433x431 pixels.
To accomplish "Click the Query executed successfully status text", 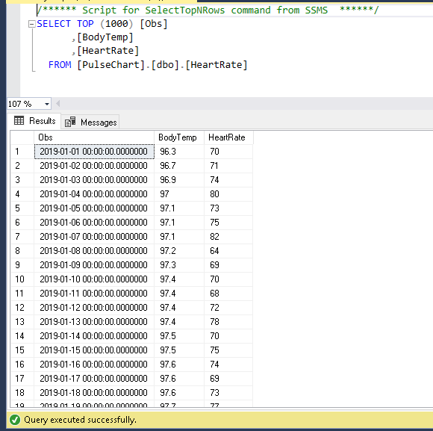I will point(80,420).
